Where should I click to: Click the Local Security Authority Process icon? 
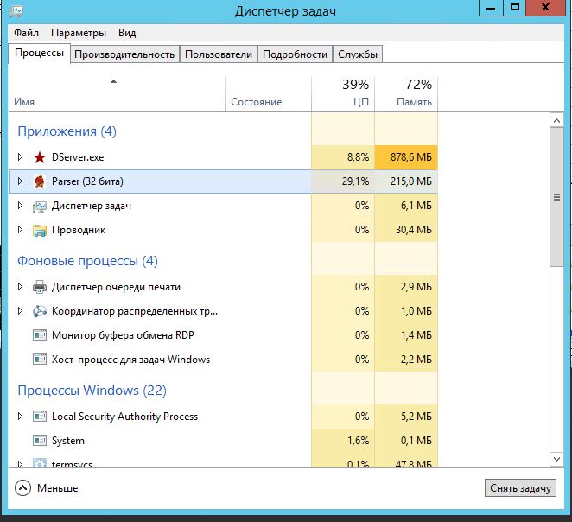[x=40, y=417]
